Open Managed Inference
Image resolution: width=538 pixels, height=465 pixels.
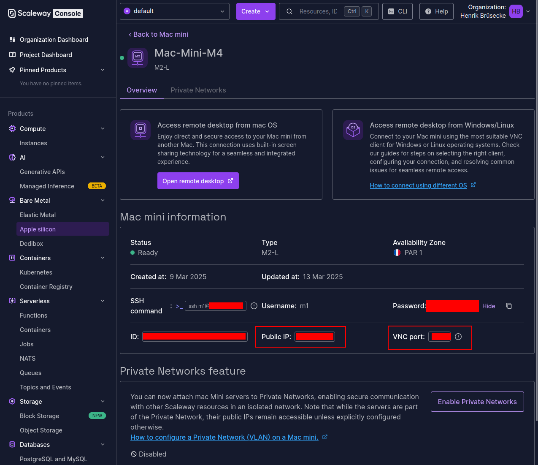pos(47,186)
